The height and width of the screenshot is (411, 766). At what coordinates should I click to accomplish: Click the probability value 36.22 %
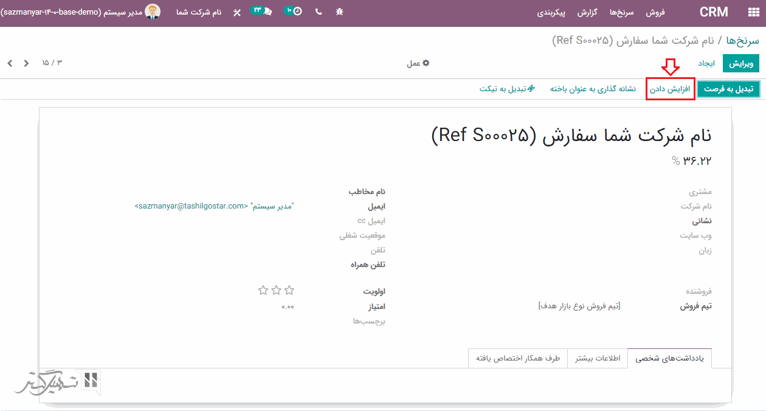point(691,161)
